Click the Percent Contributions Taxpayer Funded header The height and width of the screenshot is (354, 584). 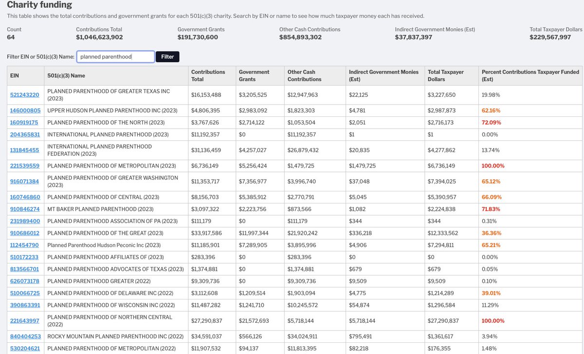click(x=530, y=75)
